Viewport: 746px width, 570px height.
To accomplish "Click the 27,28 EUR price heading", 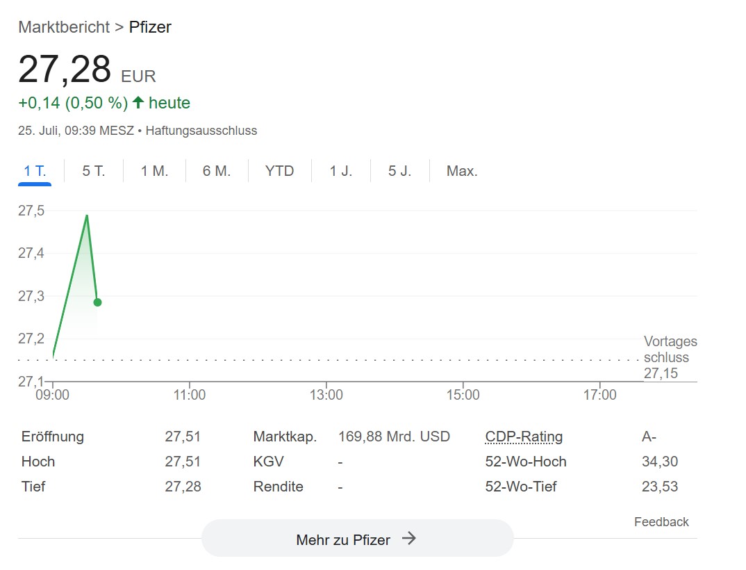I will coord(87,70).
